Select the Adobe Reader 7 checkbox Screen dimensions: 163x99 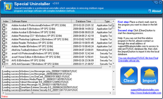4,43
